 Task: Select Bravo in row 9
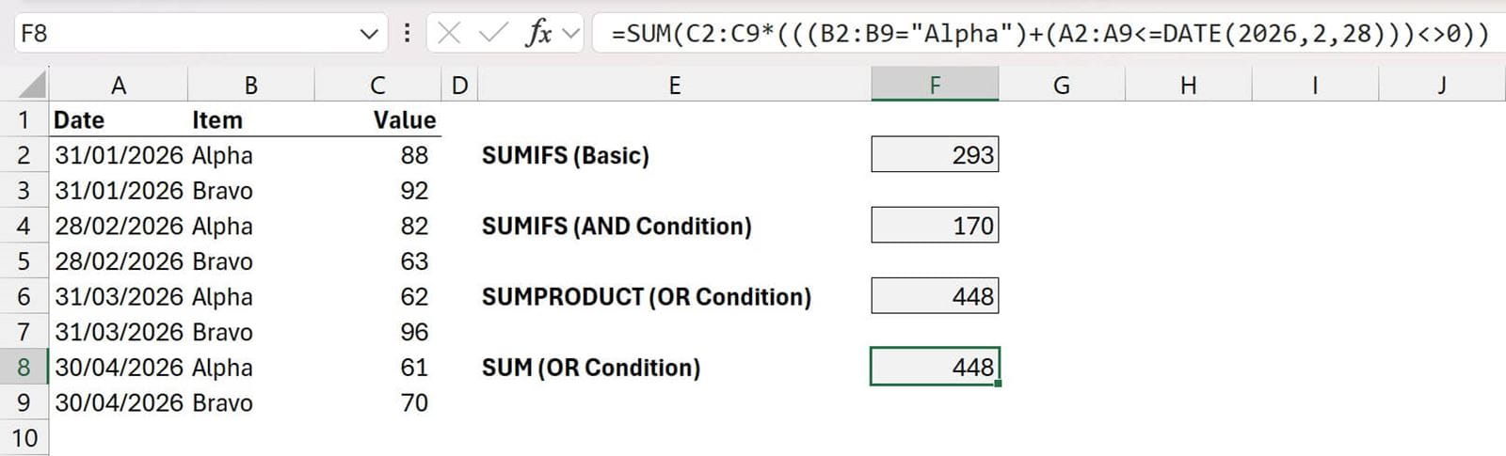pos(251,402)
